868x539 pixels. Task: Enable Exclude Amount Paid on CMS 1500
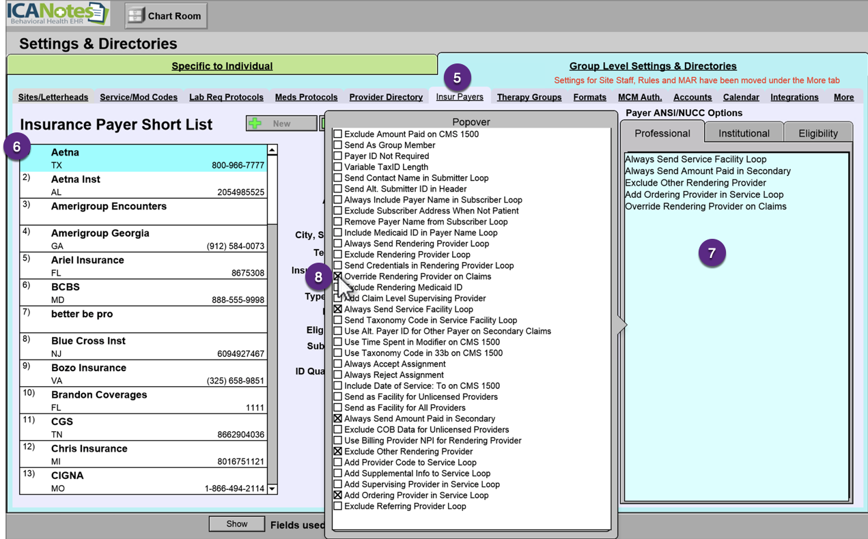337,134
